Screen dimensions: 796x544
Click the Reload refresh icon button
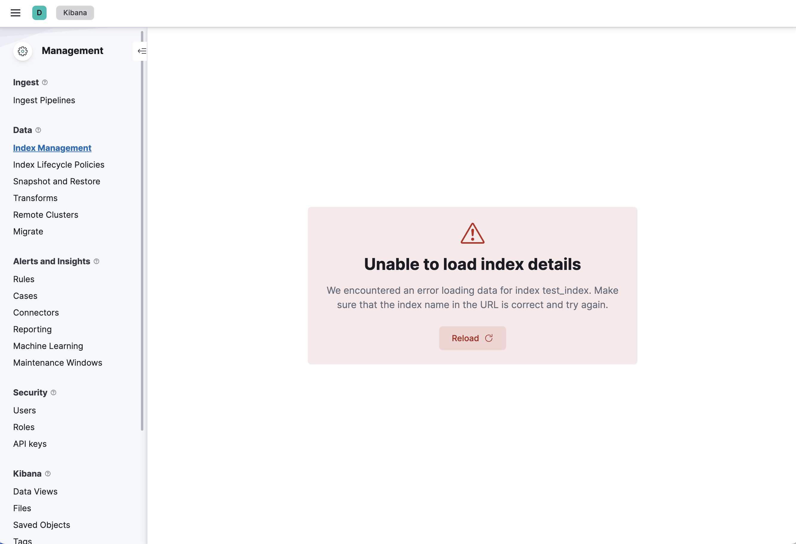pyautogui.click(x=489, y=339)
